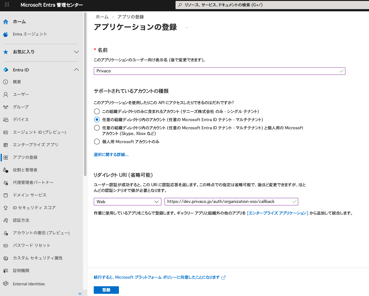The width and height of the screenshot is (369, 296).
Task: Click the 名前 field containing Privaco
Action: pyautogui.click(x=219, y=71)
